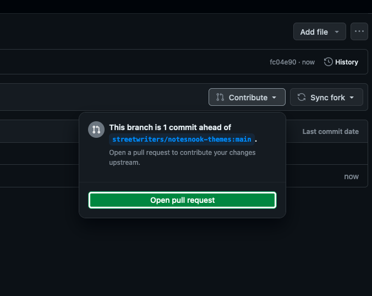Click the round pull request icon in popup
This screenshot has height=296, width=372.
[96, 130]
